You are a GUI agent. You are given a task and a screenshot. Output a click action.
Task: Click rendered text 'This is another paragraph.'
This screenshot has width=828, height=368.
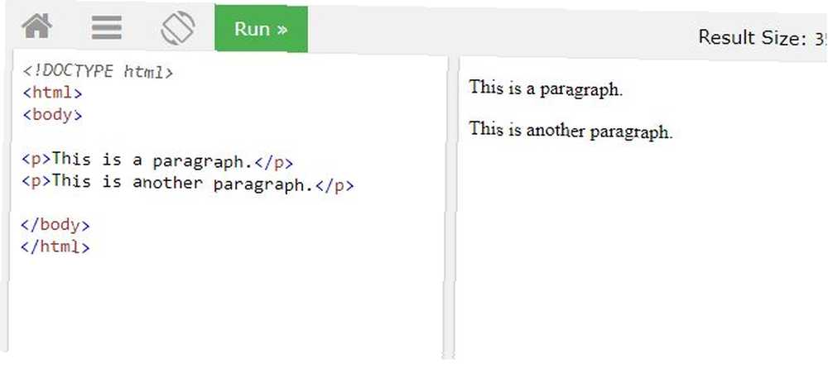tap(570, 130)
